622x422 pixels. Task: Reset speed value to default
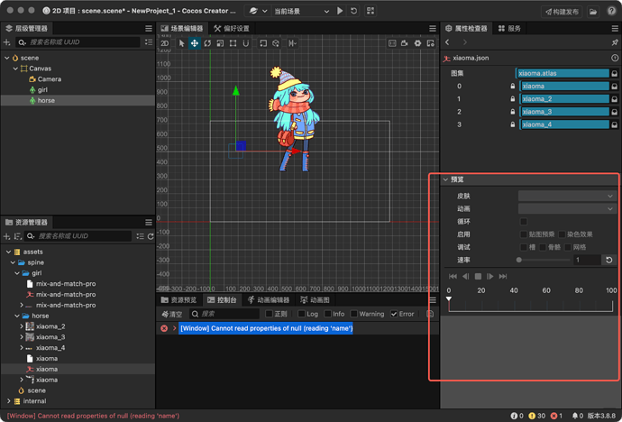[608, 260]
